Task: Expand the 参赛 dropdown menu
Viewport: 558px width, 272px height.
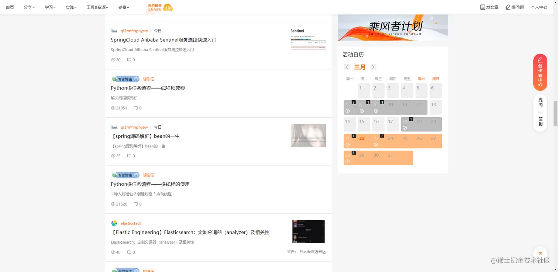Action: (x=124, y=7)
